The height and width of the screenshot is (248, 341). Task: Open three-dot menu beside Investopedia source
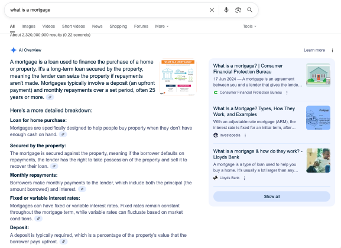[x=245, y=135]
